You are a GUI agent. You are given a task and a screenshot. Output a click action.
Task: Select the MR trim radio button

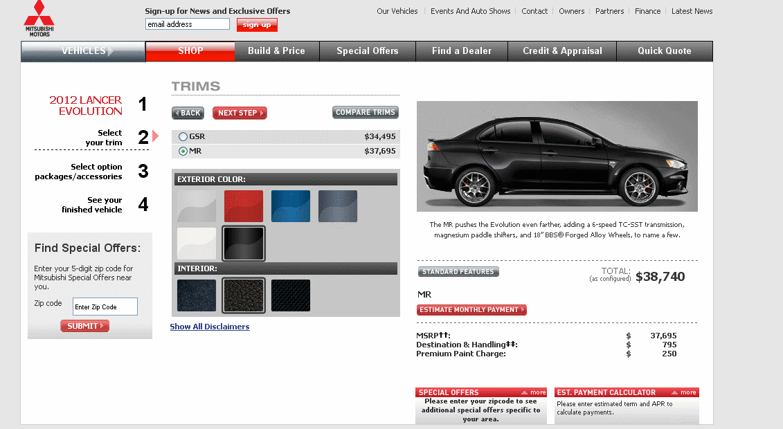[x=183, y=151]
